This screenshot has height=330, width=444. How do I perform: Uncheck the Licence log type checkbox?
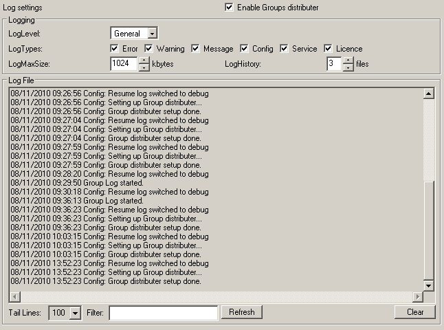(329, 49)
